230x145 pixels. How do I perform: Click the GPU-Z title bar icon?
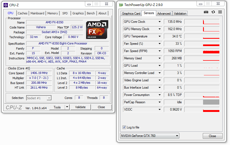click(121, 5)
